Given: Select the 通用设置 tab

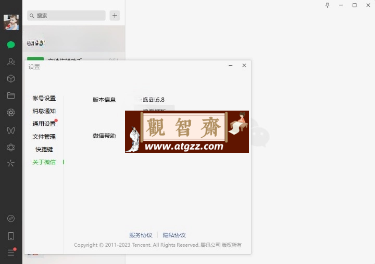Looking at the screenshot, I should click(x=44, y=124).
